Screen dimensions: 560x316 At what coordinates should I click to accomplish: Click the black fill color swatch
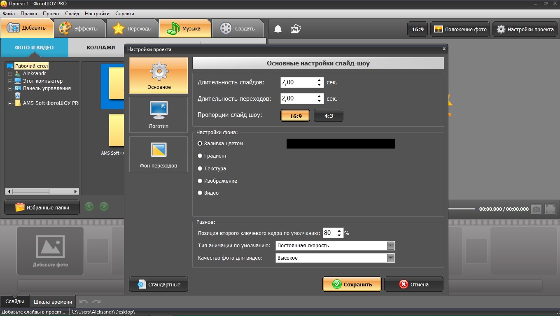coord(341,144)
